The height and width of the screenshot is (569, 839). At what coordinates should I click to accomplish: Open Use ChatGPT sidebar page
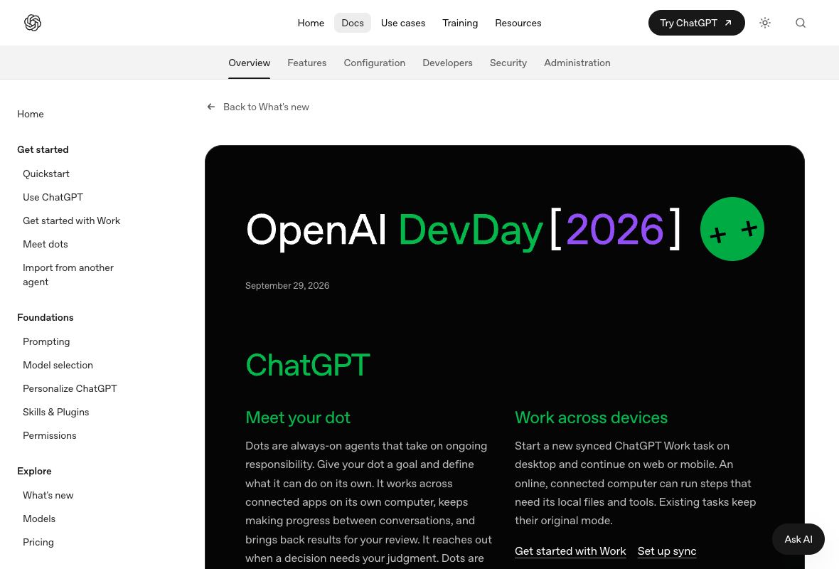(53, 197)
